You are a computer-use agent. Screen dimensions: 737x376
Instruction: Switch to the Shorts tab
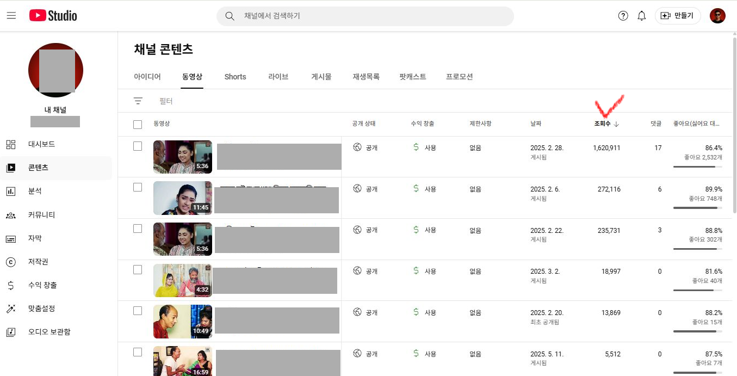(x=235, y=77)
